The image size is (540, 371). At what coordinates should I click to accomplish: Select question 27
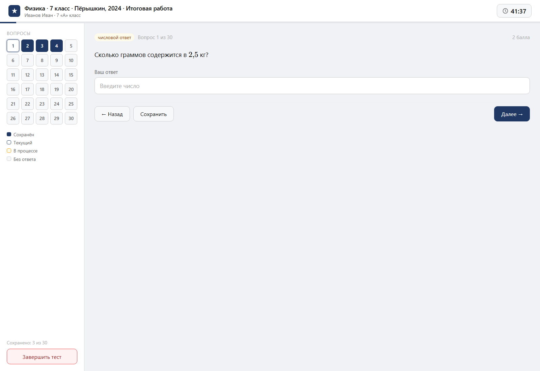[27, 118]
